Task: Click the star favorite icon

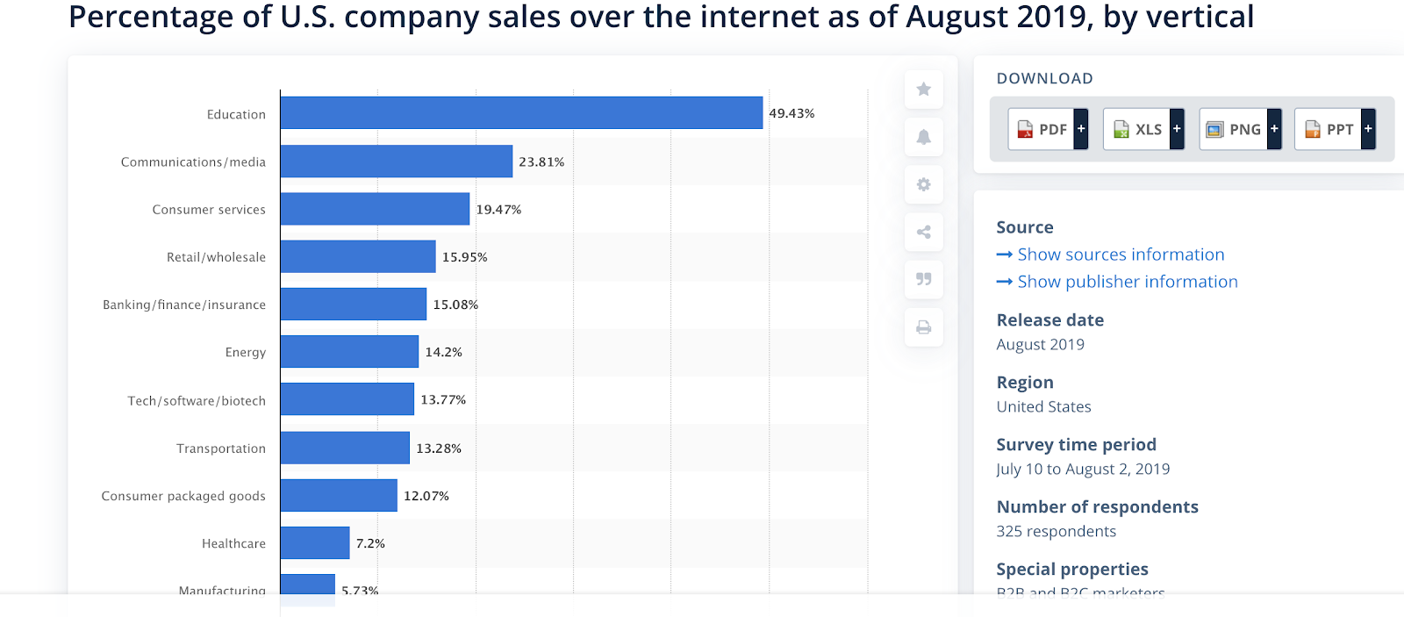Action: point(923,90)
